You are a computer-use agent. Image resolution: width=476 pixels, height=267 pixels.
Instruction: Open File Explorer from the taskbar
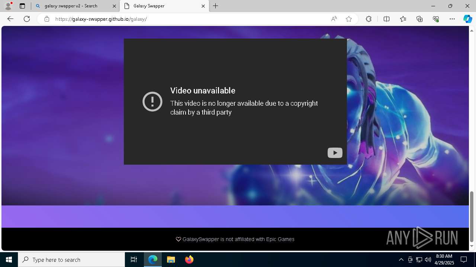click(x=171, y=260)
